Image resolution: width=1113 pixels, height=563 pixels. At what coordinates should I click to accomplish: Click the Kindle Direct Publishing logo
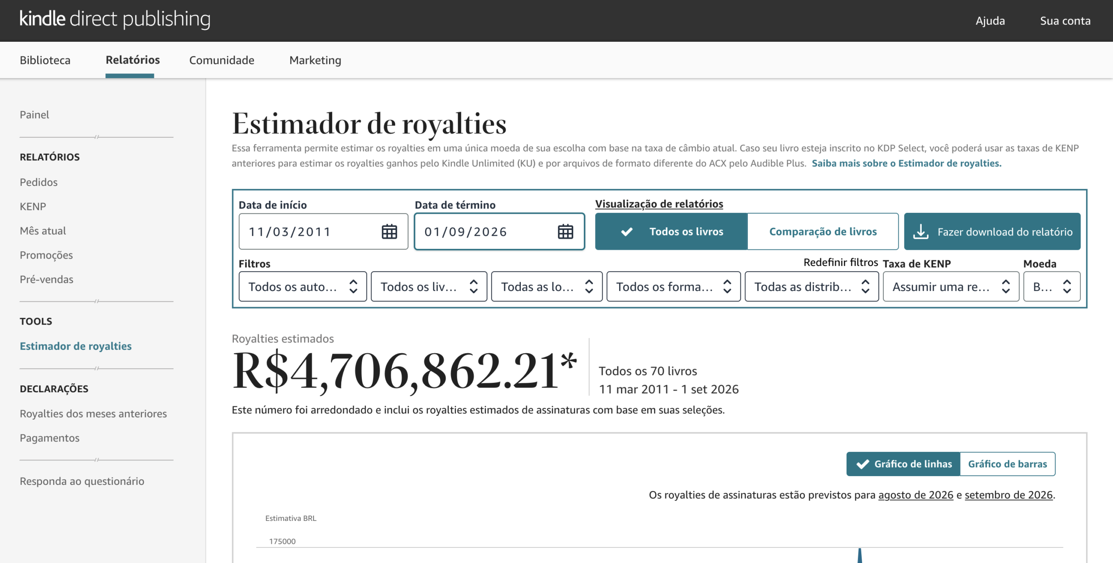(x=115, y=19)
